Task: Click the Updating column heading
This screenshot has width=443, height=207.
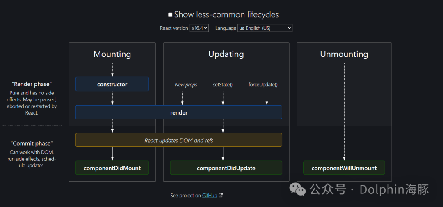Action: (226, 54)
